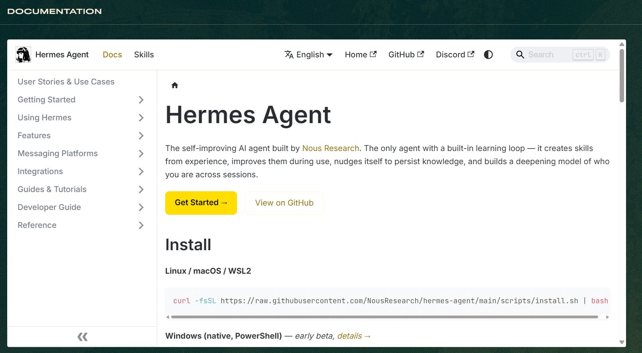Open Guides & Tutorials sidebar item
This screenshot has width=642, height=353.
click(x=52, y=189)
